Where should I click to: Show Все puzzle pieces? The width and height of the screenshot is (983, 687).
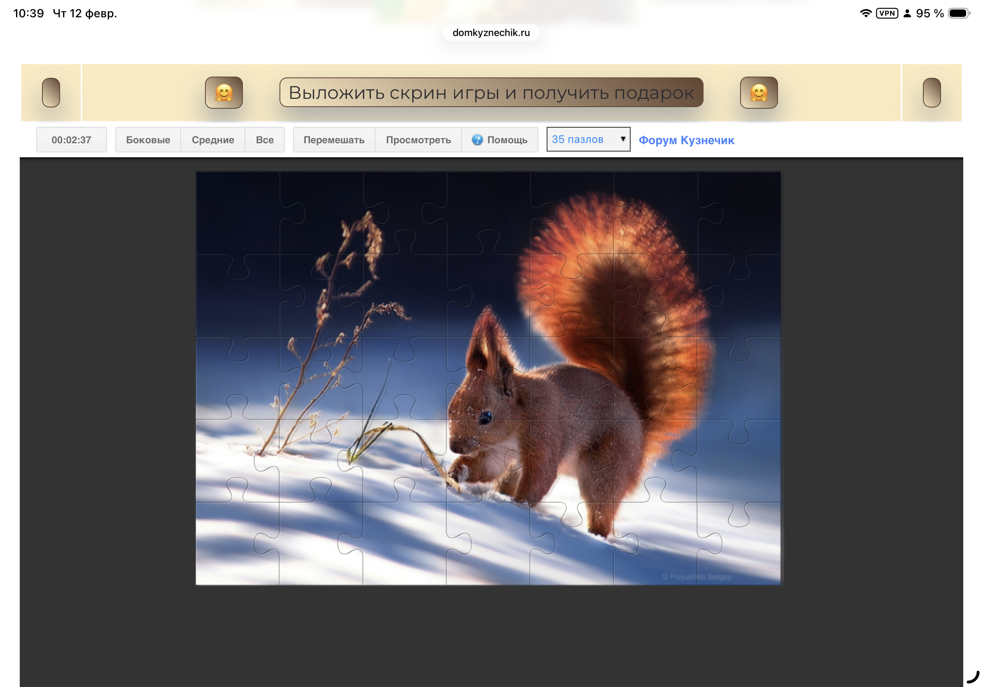pyautogui.click(x=265, y=140)
